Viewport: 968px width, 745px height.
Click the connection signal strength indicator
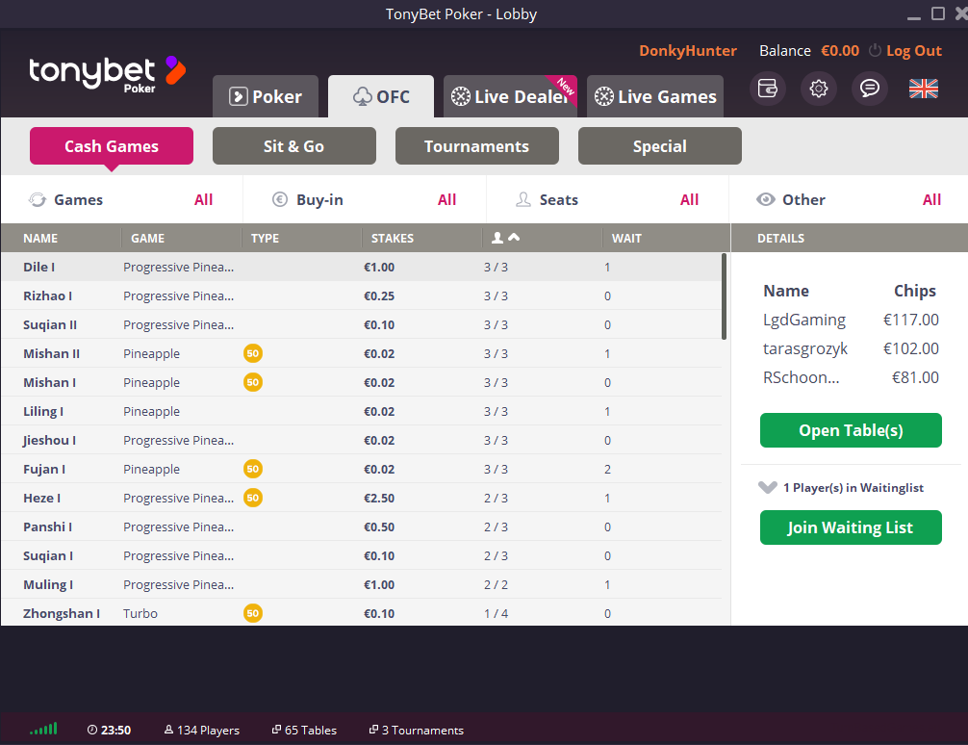click(x=43, y=730)
